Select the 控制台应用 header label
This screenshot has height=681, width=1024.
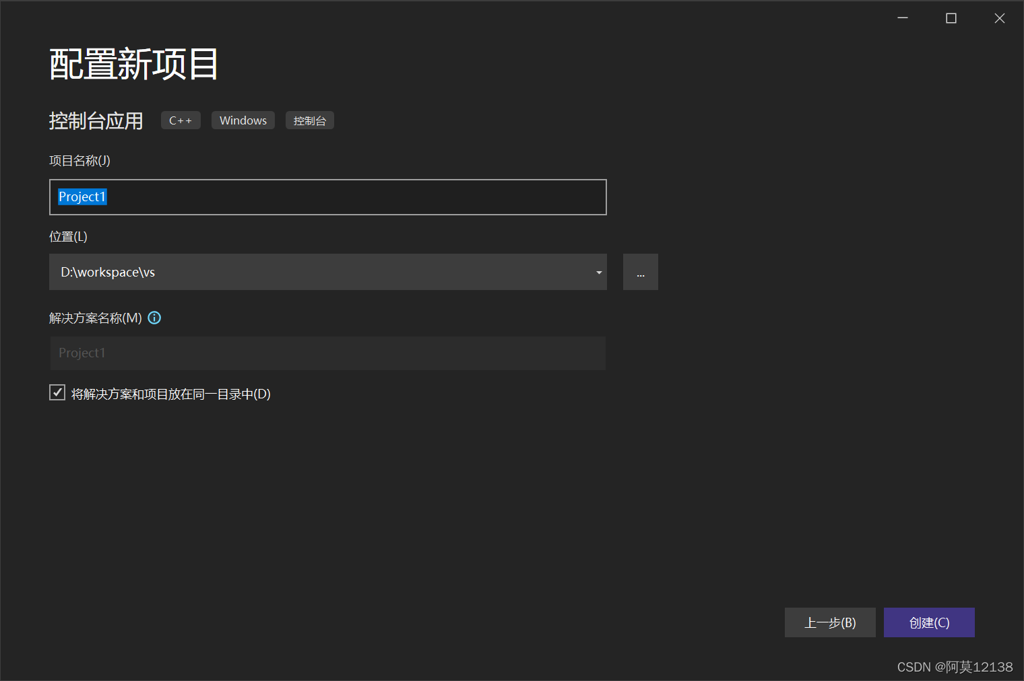(96, 120)
